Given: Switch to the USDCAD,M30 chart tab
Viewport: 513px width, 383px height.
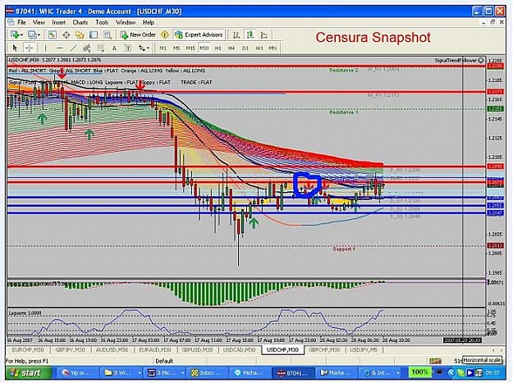Looking at the screenshot, I should pos(239,350).
